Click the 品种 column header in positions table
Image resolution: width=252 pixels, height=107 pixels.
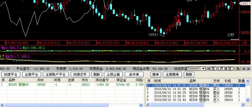[21, 80]
